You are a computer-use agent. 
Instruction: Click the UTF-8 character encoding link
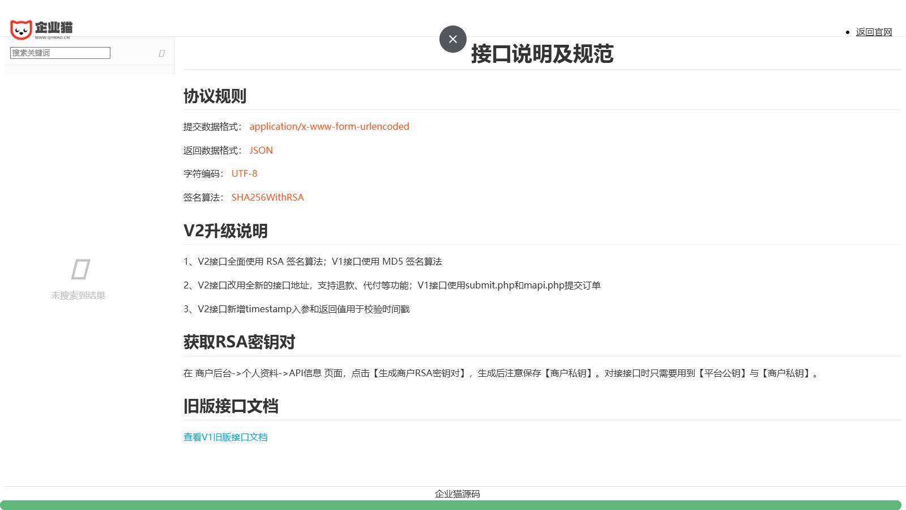tap(245, 173)
